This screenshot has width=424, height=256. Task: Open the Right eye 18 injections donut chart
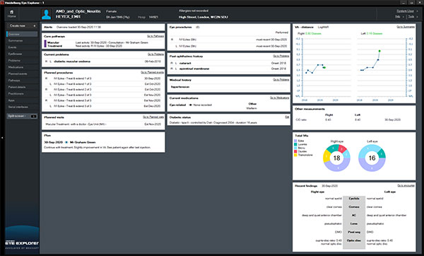click(x=336, y=158)
